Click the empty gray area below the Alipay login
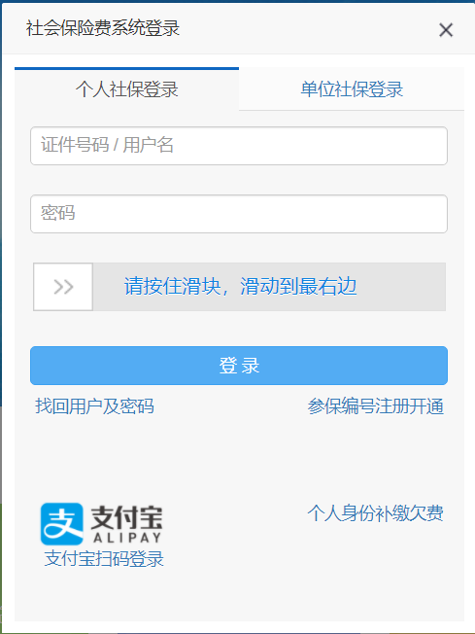This screenshot has height=634, width=475. point(239,594)
